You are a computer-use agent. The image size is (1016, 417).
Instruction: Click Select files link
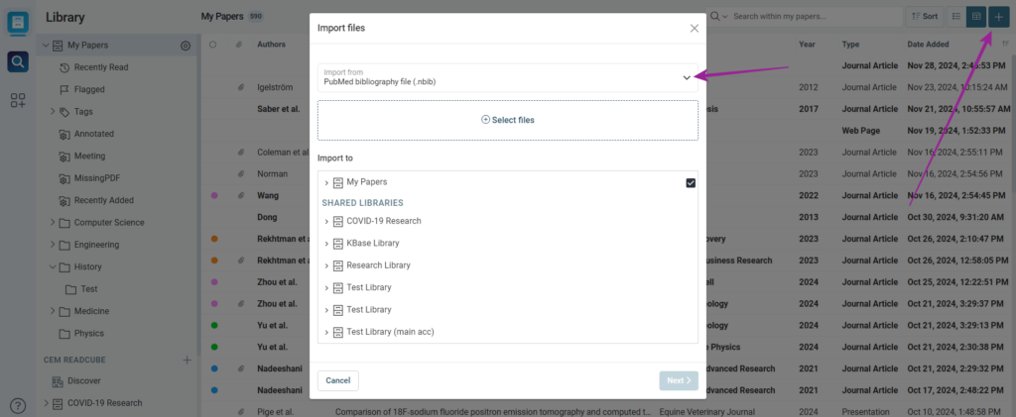click(x=508, y=120)
